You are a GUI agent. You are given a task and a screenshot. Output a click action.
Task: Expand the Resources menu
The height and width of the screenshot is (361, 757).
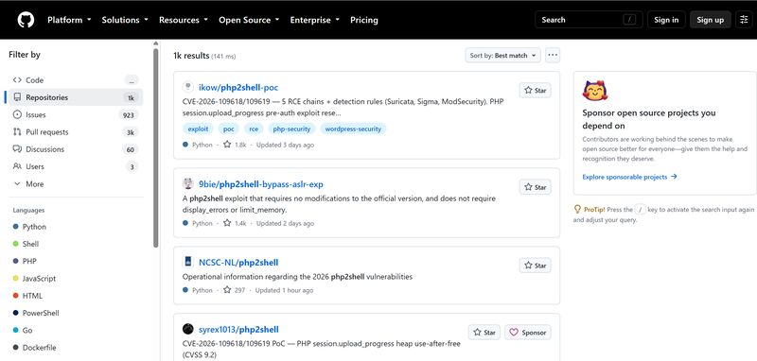[x=184, y=20]
